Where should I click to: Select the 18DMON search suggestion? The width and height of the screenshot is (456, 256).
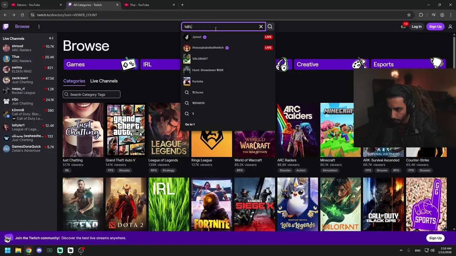point(228,103)
